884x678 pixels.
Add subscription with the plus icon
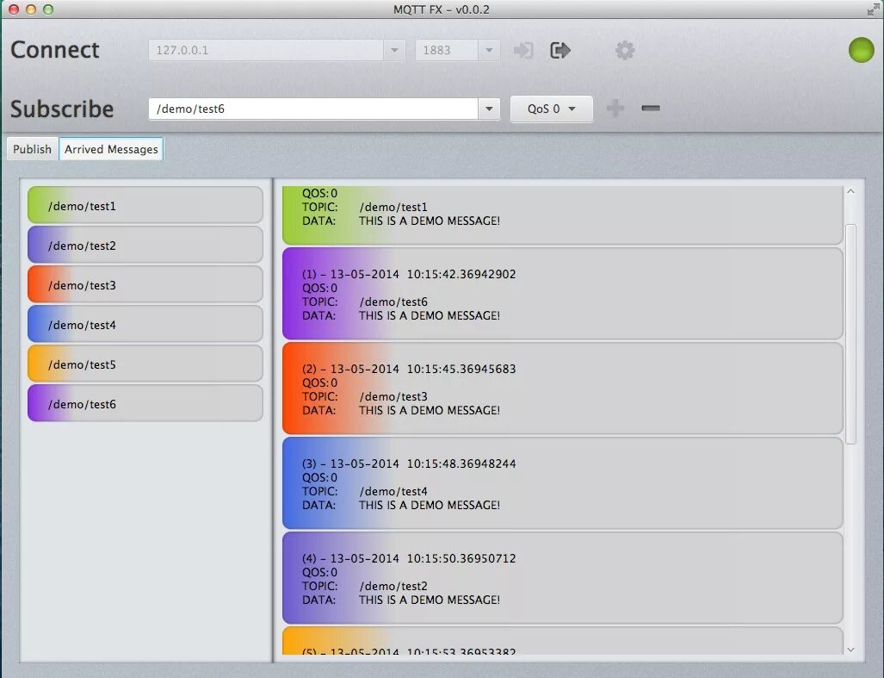(615, 109)
